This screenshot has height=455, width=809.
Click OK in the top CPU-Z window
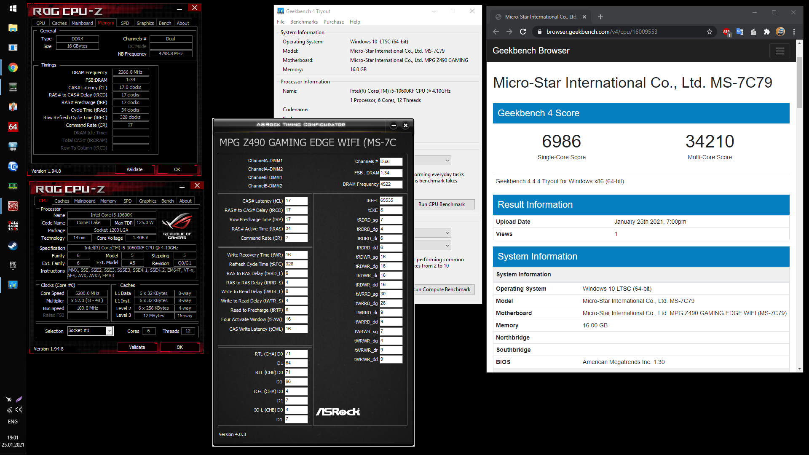177,169
